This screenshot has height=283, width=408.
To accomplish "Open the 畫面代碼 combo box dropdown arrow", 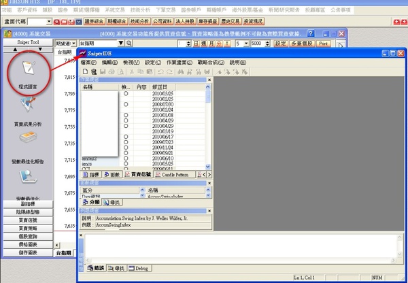I will pos(49,22).
